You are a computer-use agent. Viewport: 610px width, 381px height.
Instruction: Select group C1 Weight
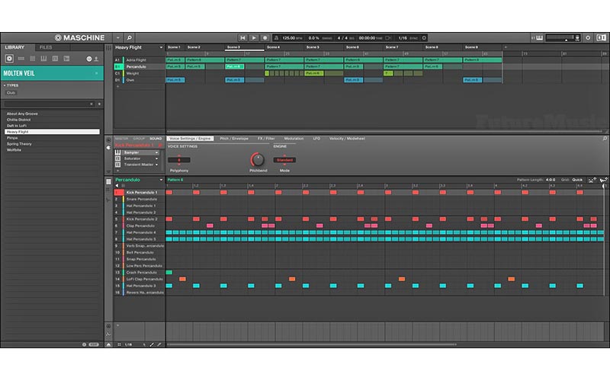tap(139, 73)
